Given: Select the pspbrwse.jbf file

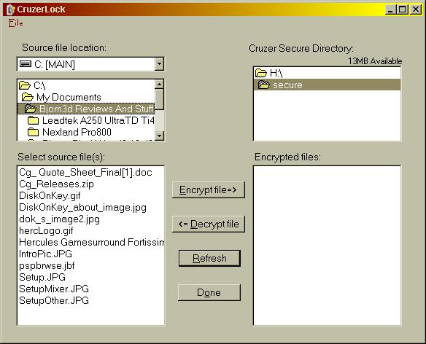Looking at the screenshot, I should [x=47, y=265].
